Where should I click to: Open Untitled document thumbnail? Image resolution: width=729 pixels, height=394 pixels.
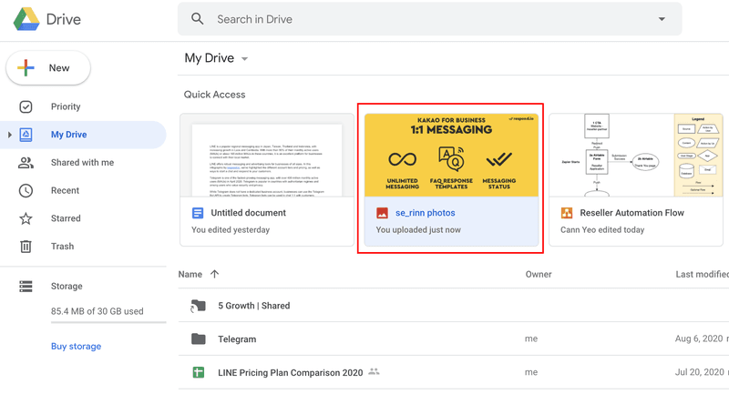[267, 156]
